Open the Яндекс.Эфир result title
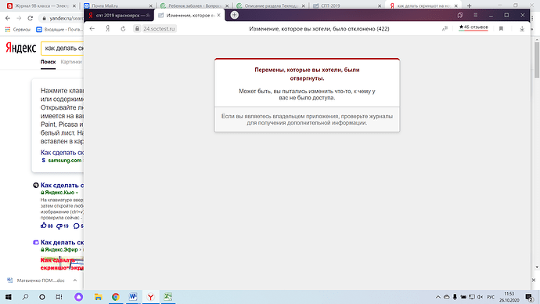The height and width of the screenshot is (304, 540). pos(62,242)
